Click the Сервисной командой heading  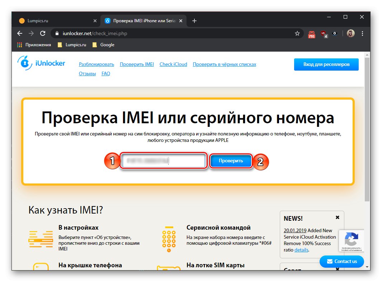(218, 228)
